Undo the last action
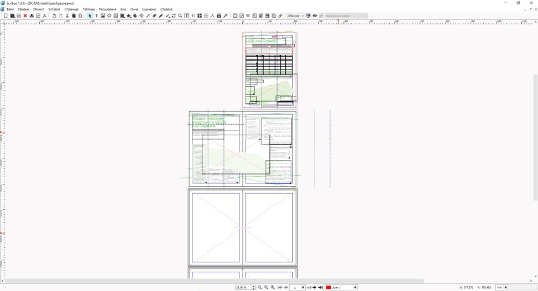The height and width of the screenshot is (291, 538). click(x=54, y=16)
